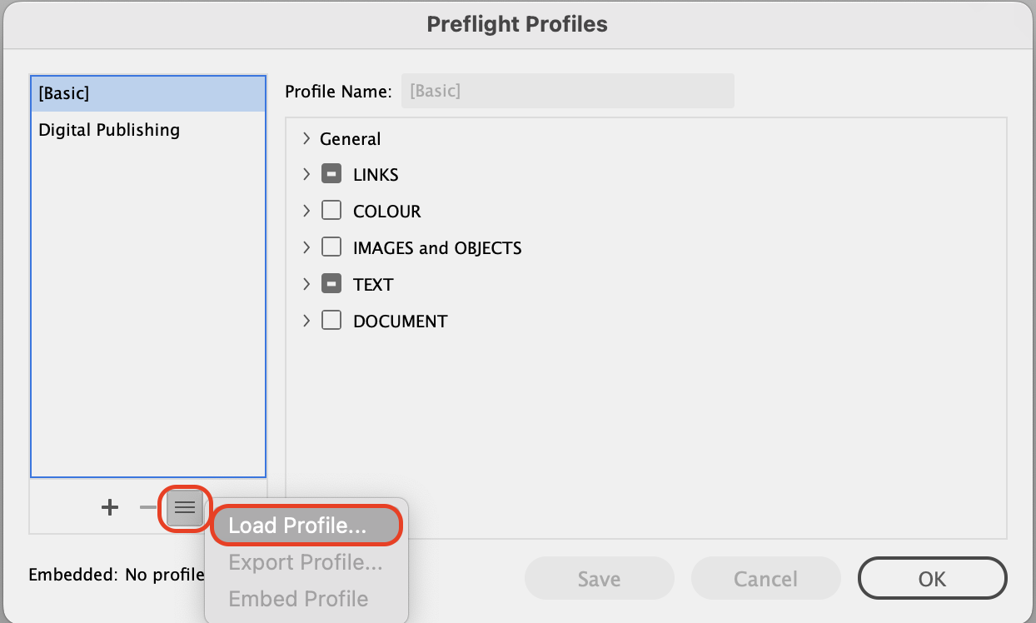Expand the General section chevron
This screenshot has height=623, width=1036.
tap(306, 138)
